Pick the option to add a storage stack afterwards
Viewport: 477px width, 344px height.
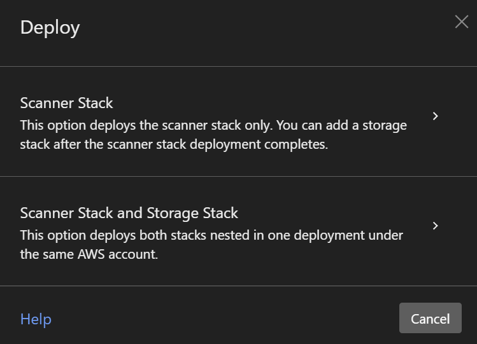(238, 121)
